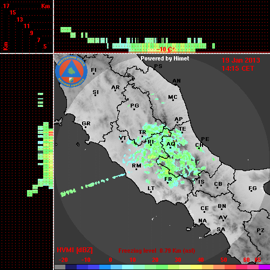Click the 11 km altitude label
Viewport: 270px width, 270px height.
[x=26, y=26]
